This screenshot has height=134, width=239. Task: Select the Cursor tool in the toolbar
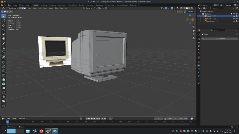coord(4,21)
